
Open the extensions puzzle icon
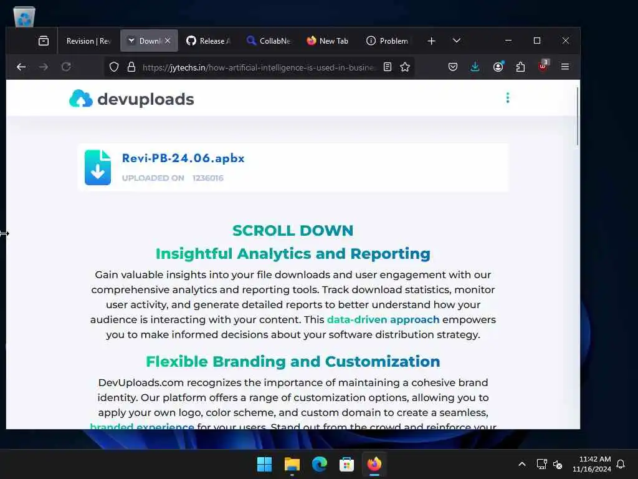(520, 67)
